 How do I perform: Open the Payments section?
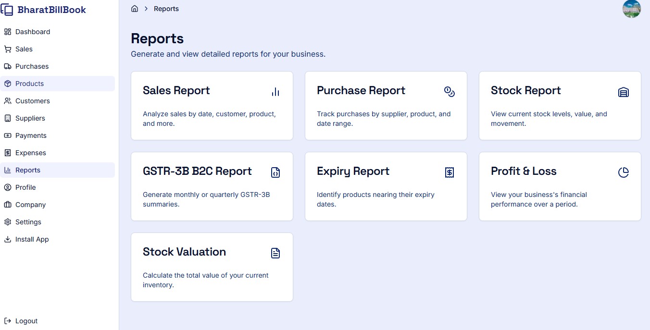(30, 135)
